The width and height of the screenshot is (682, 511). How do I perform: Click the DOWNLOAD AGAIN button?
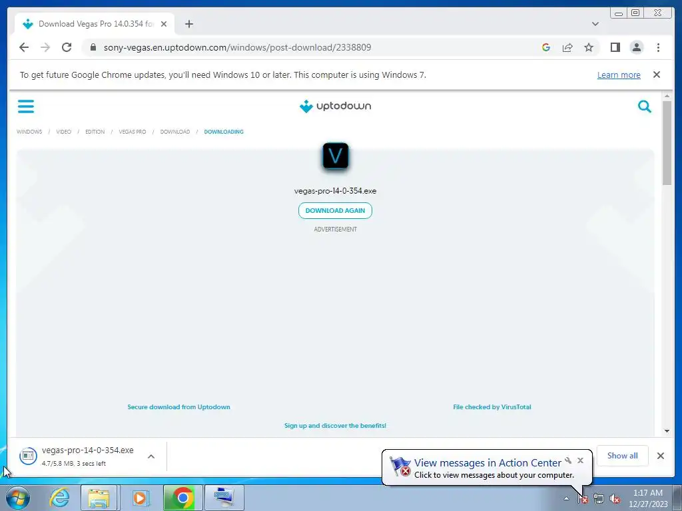336,211
